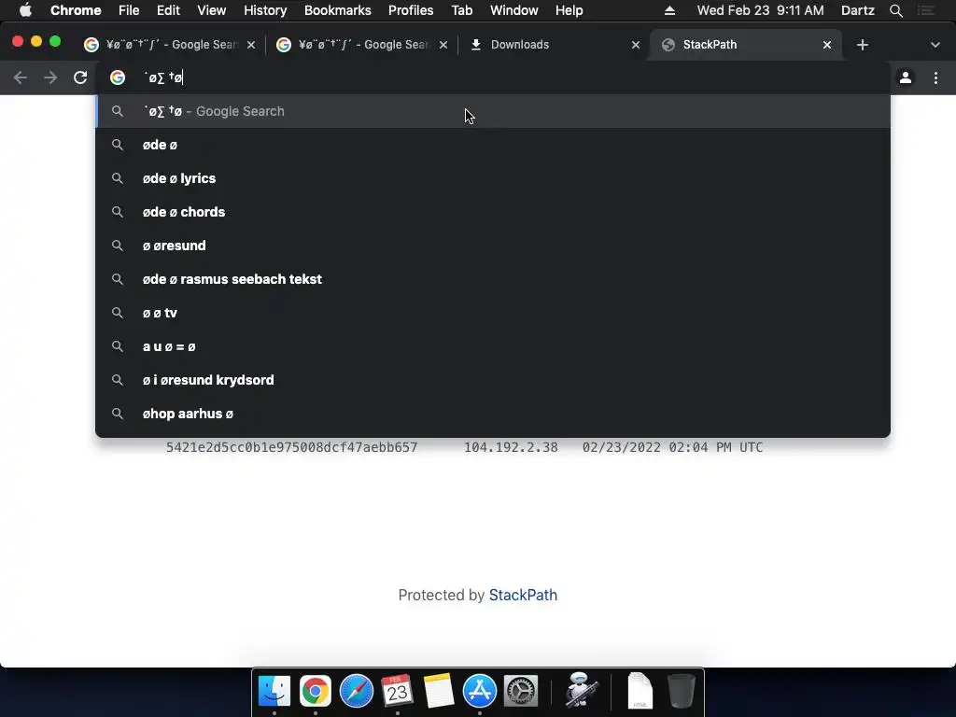Open the Profiles menu

pyautogui.click(x=411, y=10)
